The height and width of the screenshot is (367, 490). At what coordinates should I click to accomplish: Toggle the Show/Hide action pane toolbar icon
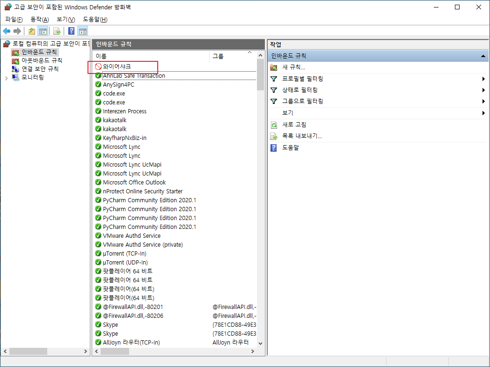pyautogui.click(x=83, y=31)
